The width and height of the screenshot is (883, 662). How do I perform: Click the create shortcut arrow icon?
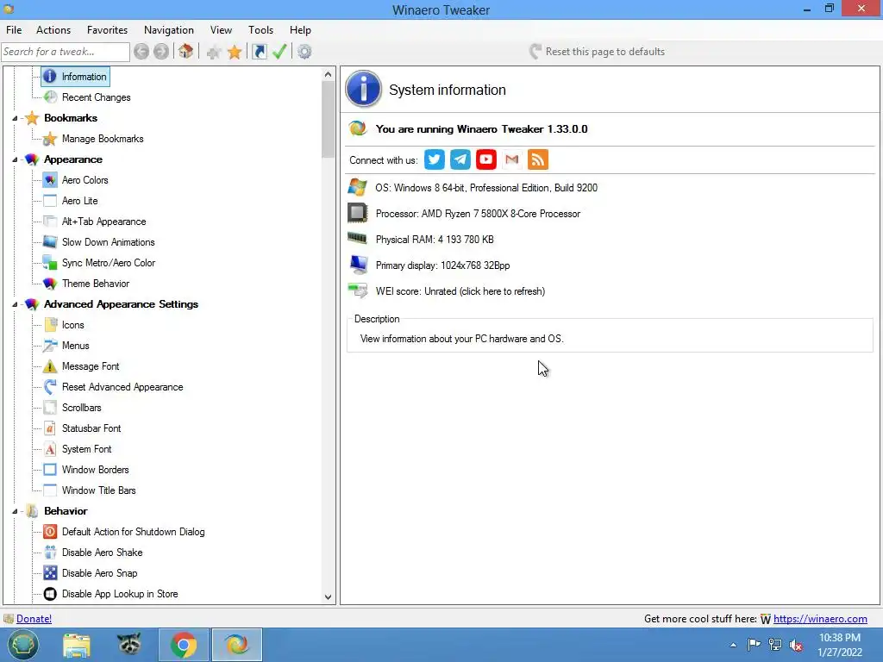pyautogui.click(x=259, y=52)
